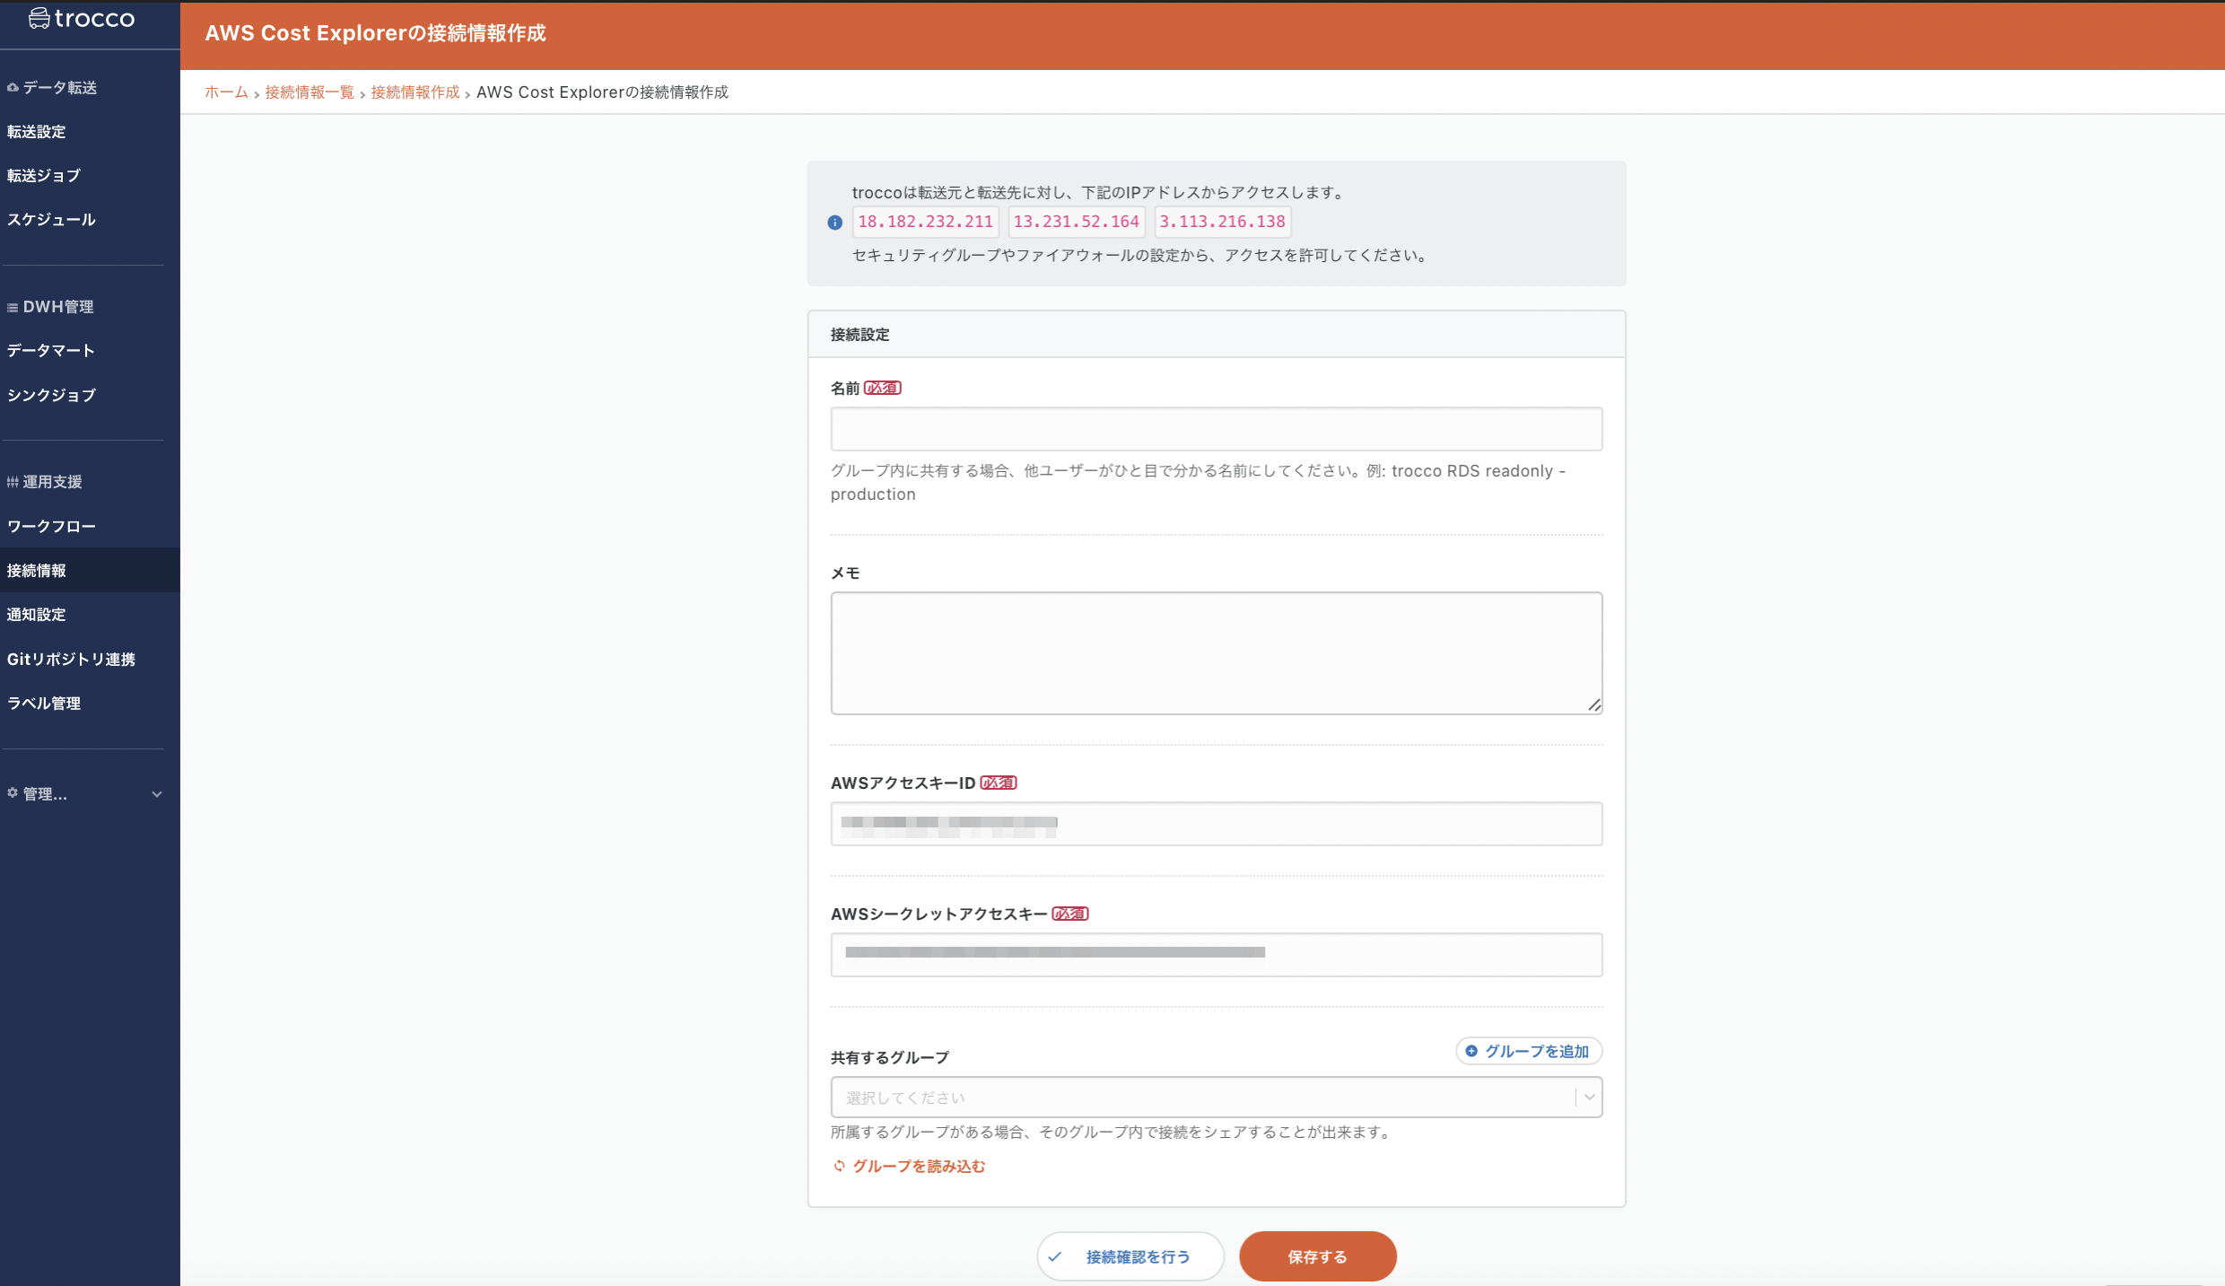Click the メモ textarea resize handle
This screenshot has height=1286, width=2225.
(1594, 705)
